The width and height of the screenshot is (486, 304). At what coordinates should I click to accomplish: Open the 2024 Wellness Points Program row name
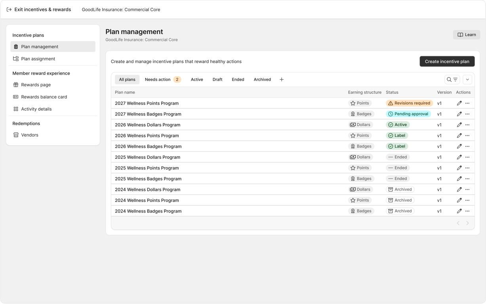pyautogui.click(x=147, y=200)
